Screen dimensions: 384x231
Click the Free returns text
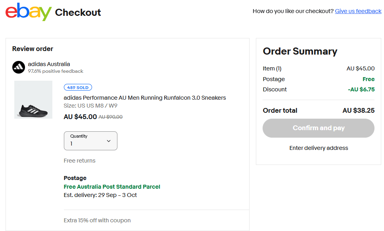pyautogui.click(x=79, y=161)
